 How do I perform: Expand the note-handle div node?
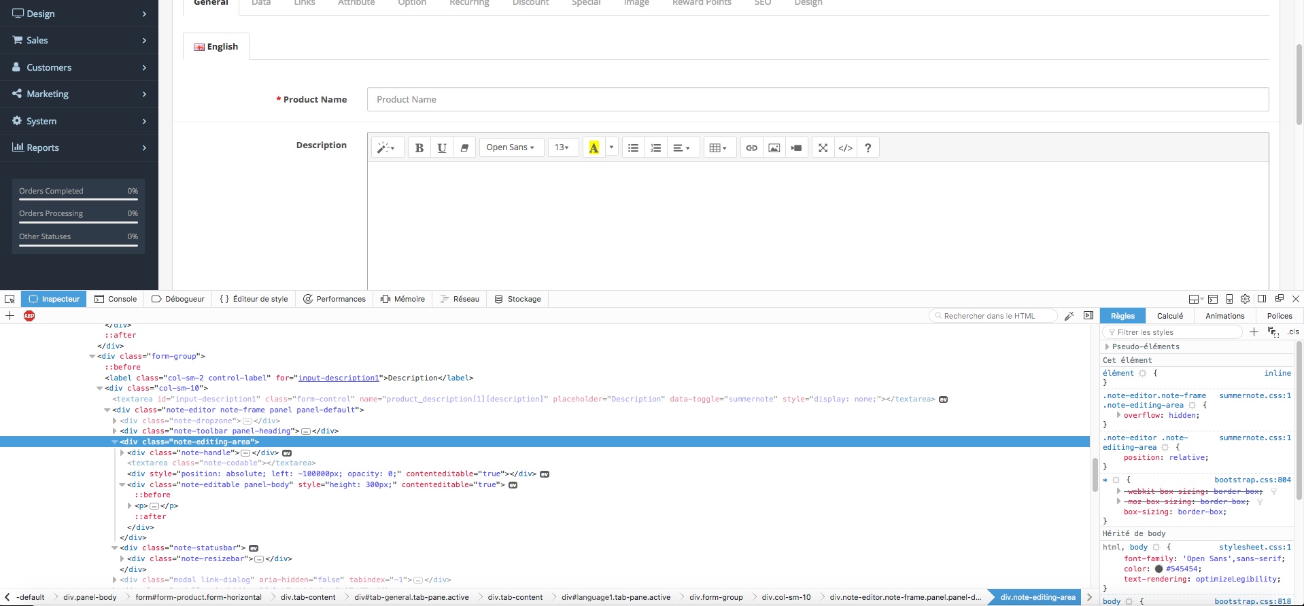pos(122,452)
